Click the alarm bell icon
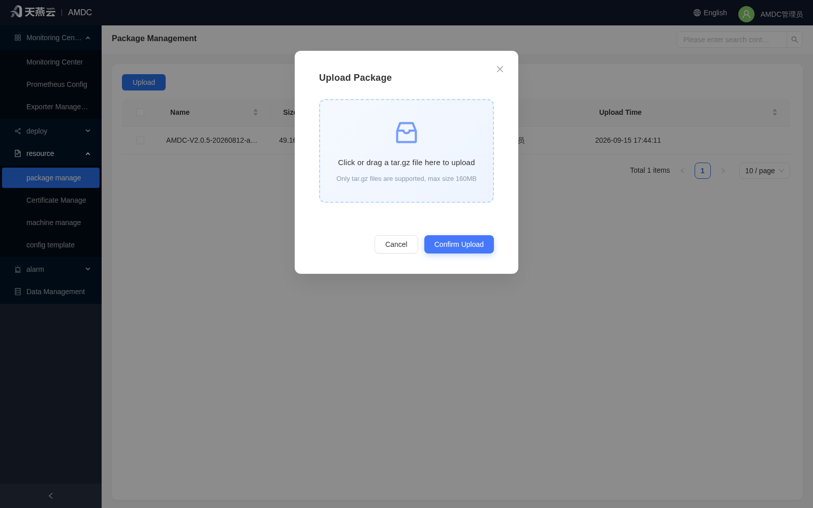Viewport: 813px width, 508px height. pos(18,269)
